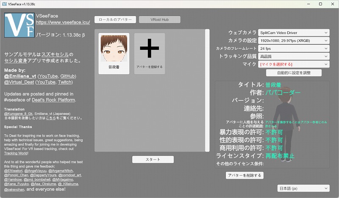Viewport: 339px width, 198px height.
Task: Open the カメラのフレームレート 24 fps dropdown
Action: point(294,49)
